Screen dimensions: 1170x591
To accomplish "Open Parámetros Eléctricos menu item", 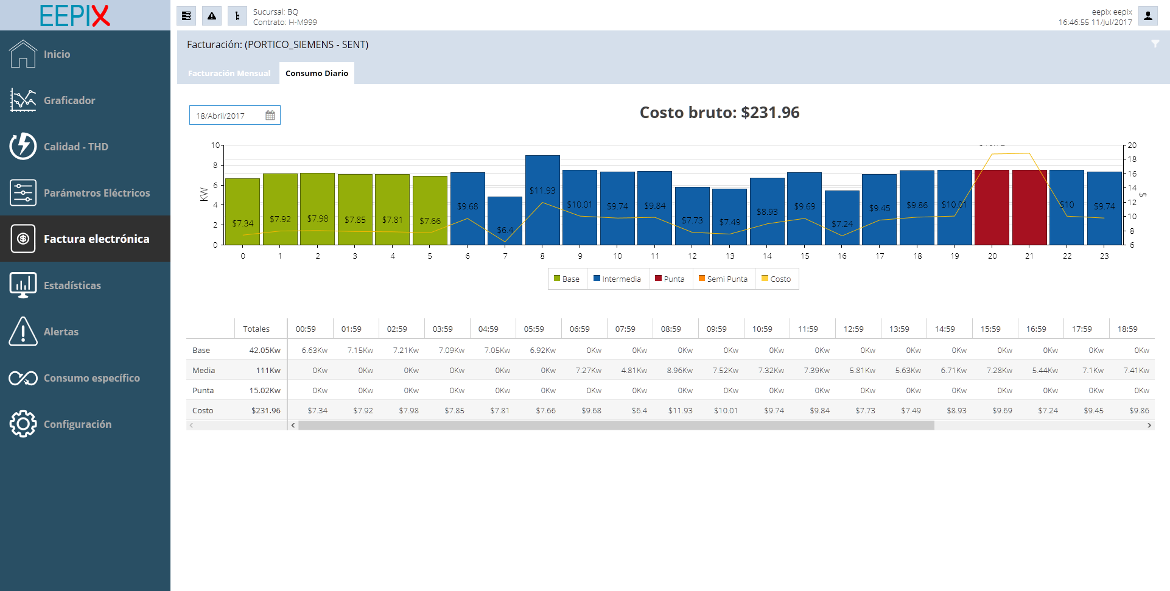I will click(x=96, y=193).
